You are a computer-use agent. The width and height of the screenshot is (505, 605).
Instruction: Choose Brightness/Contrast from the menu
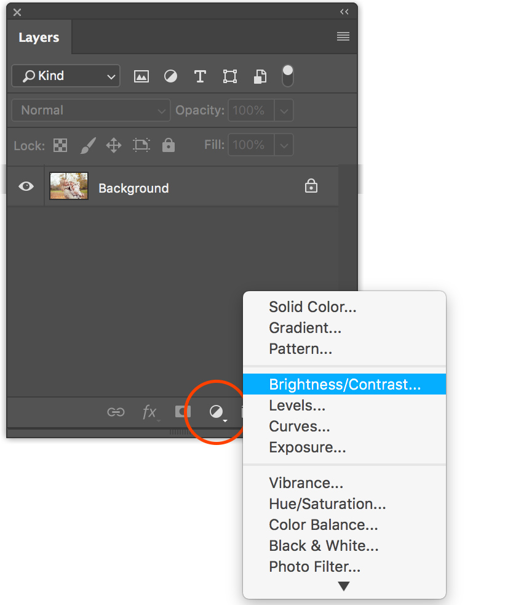point(344,385)
